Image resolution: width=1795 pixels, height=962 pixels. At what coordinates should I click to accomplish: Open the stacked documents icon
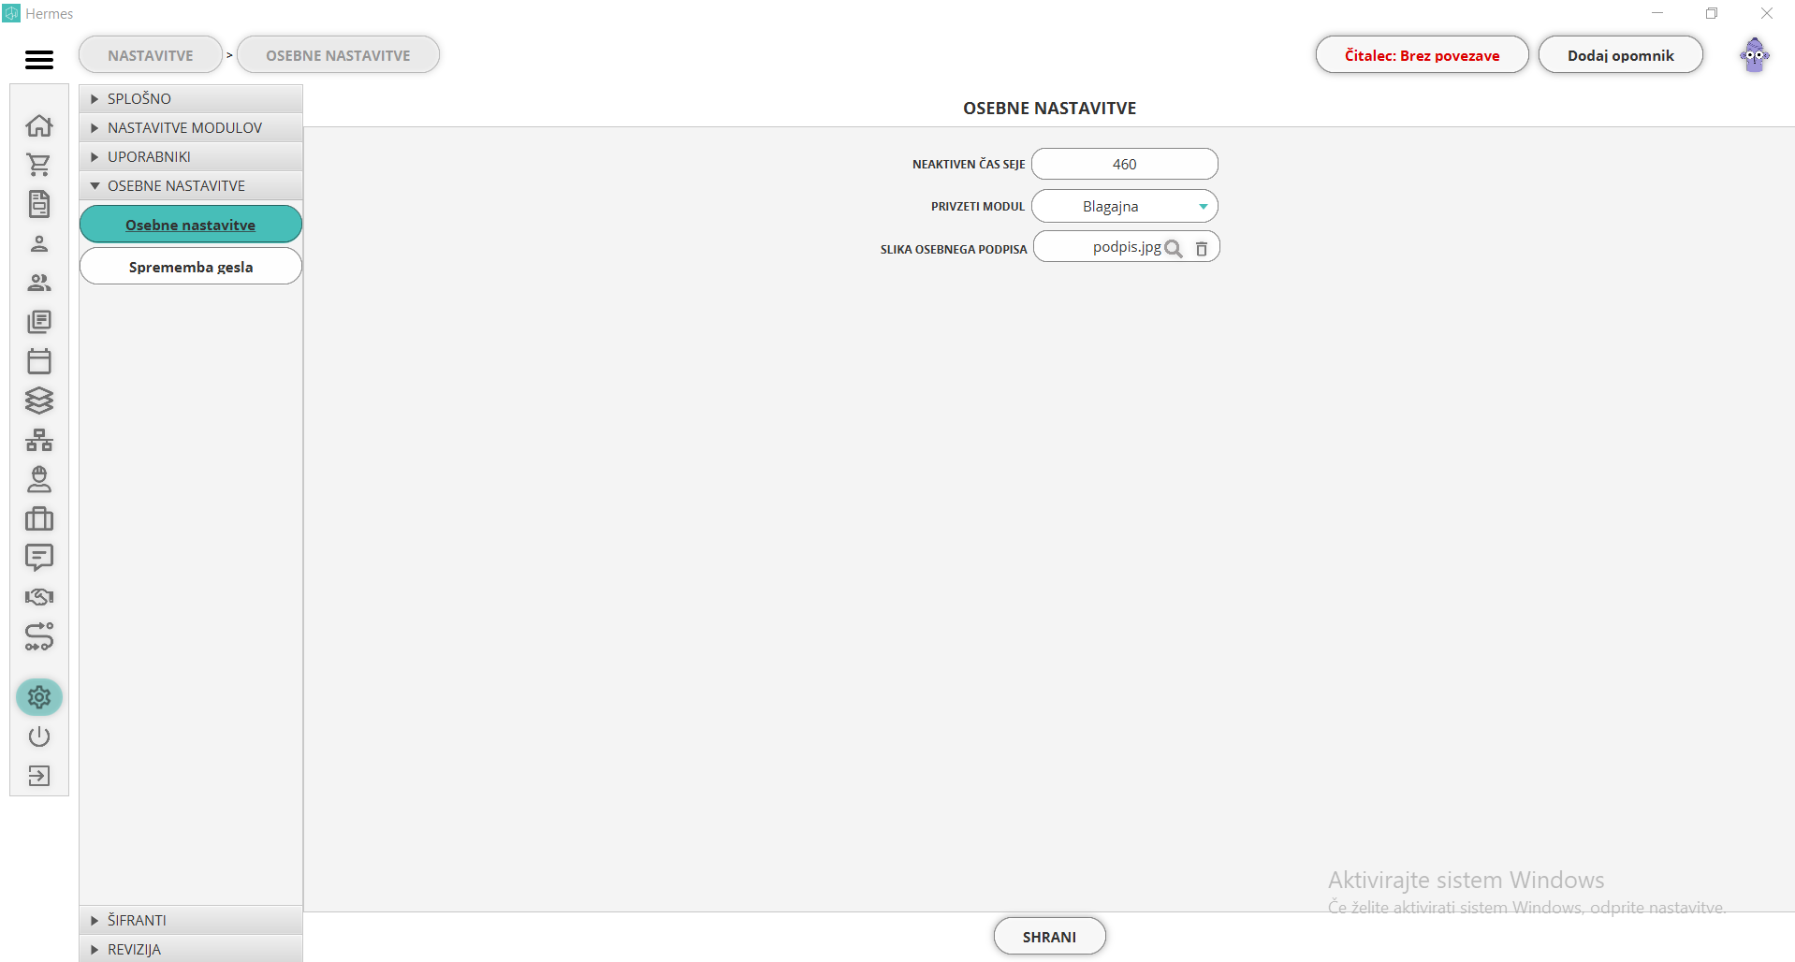point(39,322)
